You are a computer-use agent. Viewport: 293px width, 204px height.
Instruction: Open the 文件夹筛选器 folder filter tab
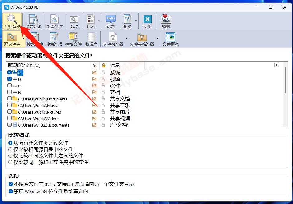click(x=142, y=39)
